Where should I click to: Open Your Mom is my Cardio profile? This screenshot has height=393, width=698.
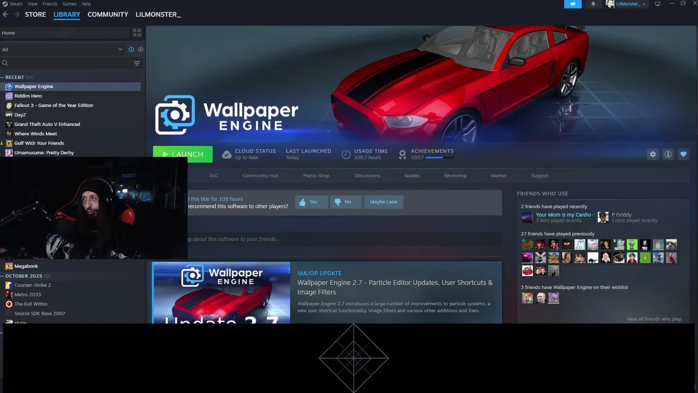563,215
